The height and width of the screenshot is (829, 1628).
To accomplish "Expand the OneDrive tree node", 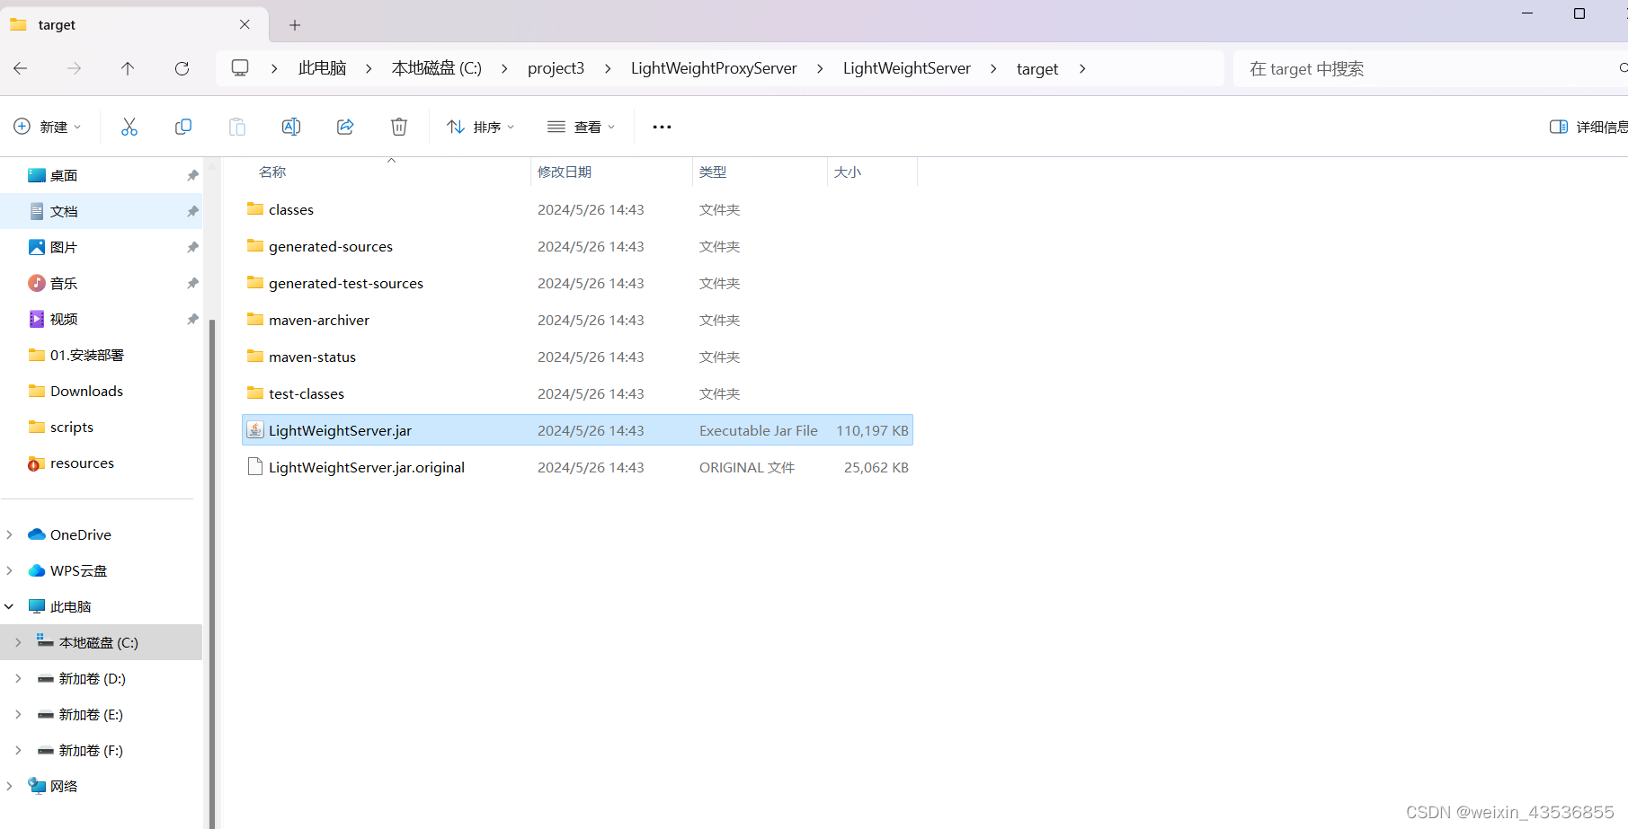I will 10,534.
